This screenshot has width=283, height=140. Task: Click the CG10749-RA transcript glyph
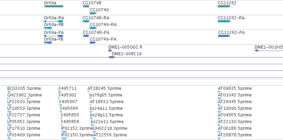(93, 28)
